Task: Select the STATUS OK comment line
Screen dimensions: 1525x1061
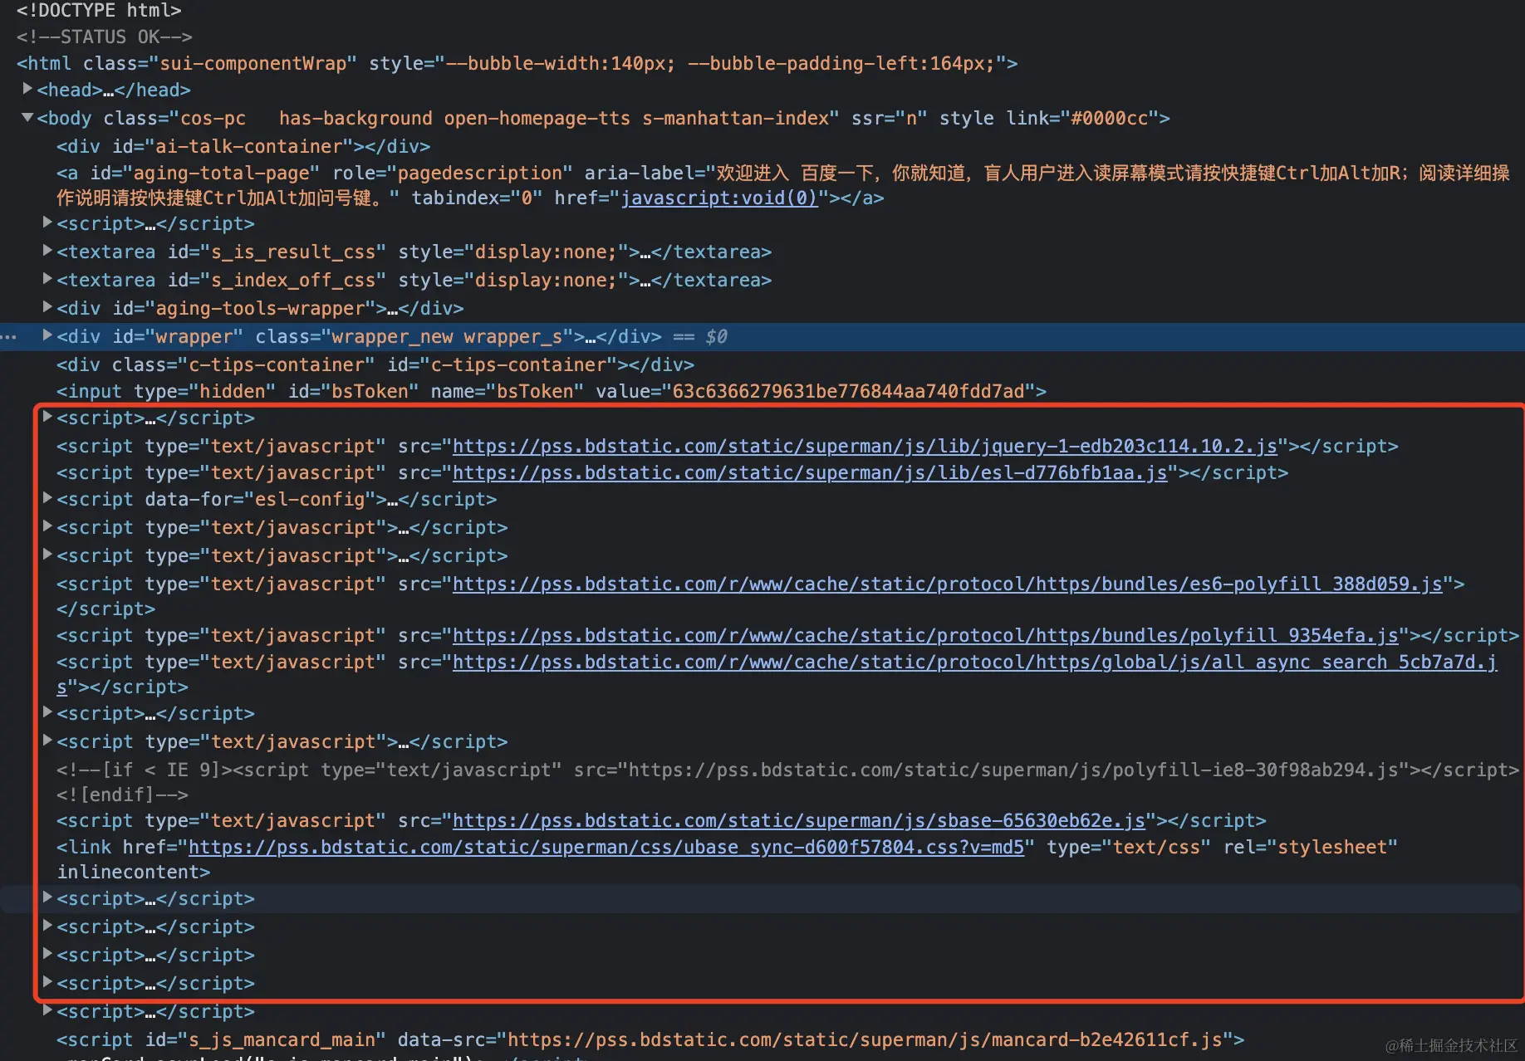Action: click(x=105, y=37)
